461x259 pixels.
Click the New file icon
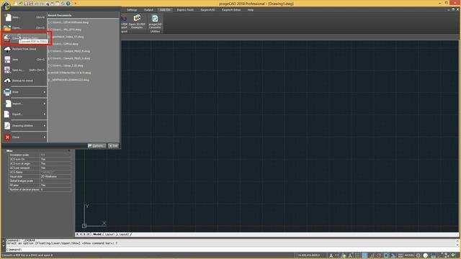click(8, 17)
